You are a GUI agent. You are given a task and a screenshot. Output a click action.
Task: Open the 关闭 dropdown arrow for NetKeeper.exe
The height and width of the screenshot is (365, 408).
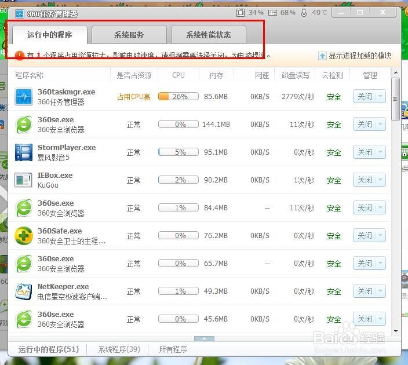point(381,291)
